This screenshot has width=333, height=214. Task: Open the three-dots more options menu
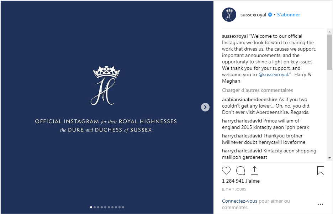320,204
